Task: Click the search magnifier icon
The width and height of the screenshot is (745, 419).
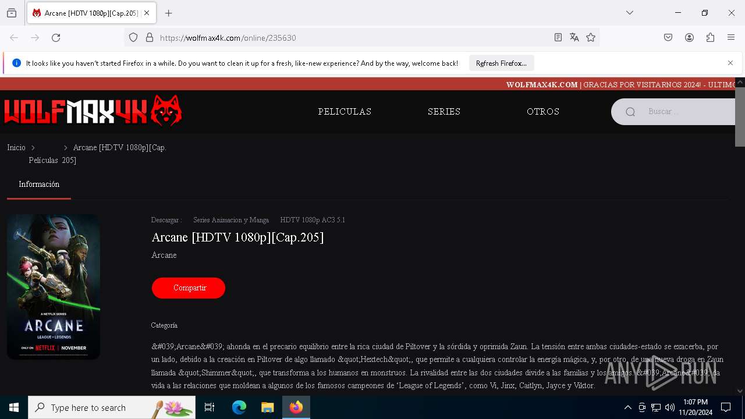Action: click(630, 112)
